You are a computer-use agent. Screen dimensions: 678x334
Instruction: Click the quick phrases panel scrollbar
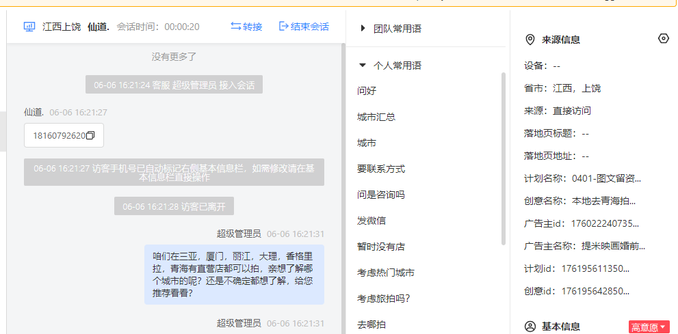coord(504,158)
